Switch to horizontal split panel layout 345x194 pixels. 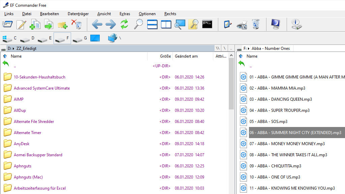[x=152, y=24]
